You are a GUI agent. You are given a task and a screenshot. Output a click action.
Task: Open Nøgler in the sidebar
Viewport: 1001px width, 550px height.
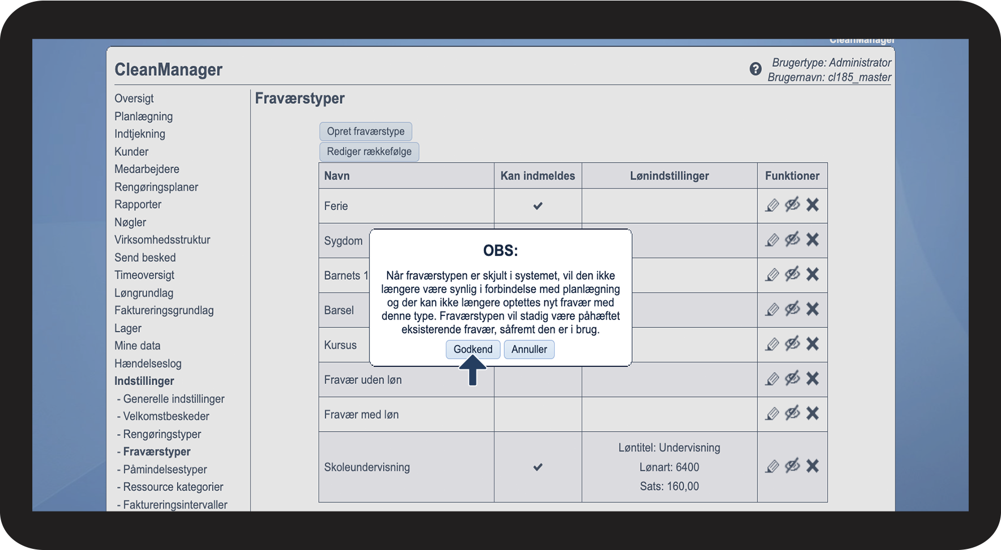(x=130, y=223)
